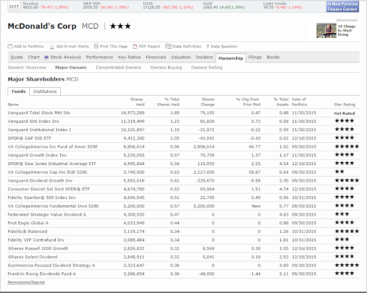Click the Data Question question-mark icon
Viewport: 367px width, 293px height.
pos(208,46)
